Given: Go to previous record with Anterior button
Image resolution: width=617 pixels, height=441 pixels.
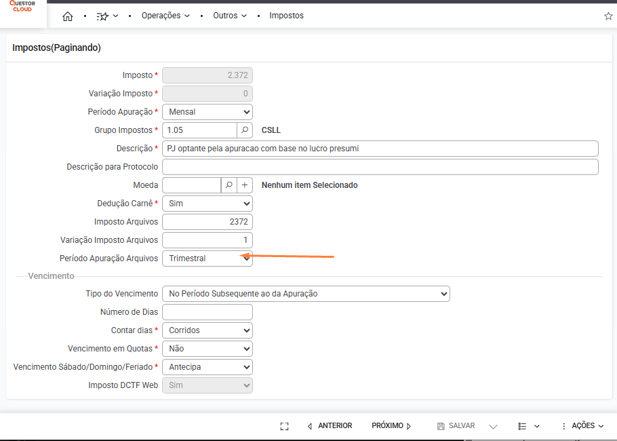Looking at the screenshot, I should tap(330, 426).
